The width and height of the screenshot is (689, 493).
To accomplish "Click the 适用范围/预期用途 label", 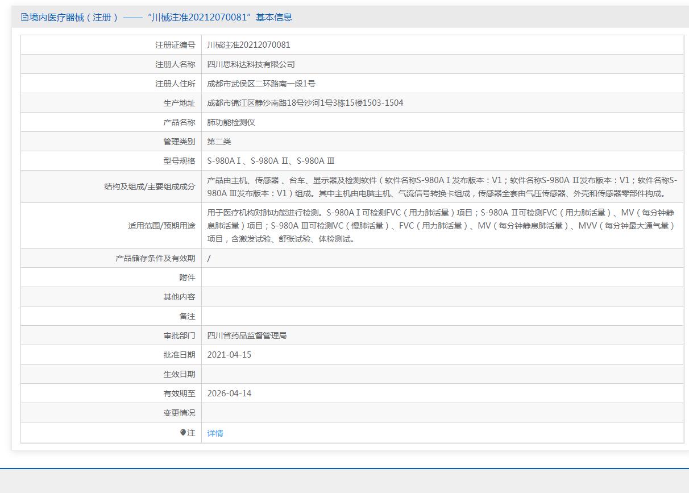I will pyautogui.click(x=161, y=226).
